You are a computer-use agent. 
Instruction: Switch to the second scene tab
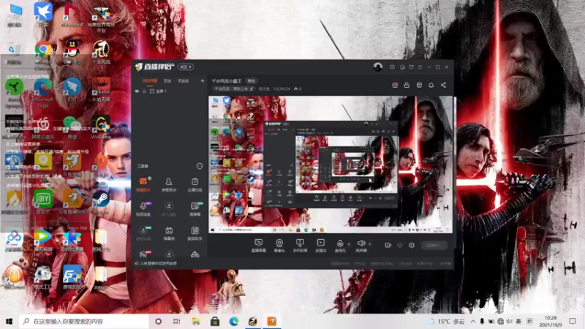pyautogui.click(x=167, y=80)
